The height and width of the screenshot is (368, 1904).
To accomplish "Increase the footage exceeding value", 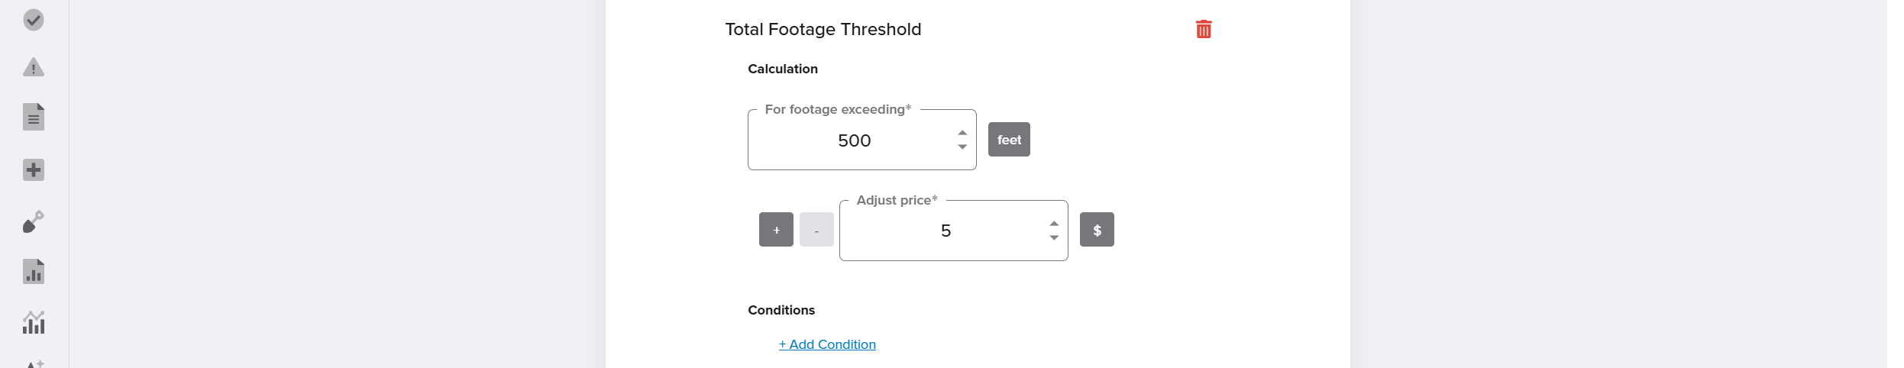I will (962, 133).
